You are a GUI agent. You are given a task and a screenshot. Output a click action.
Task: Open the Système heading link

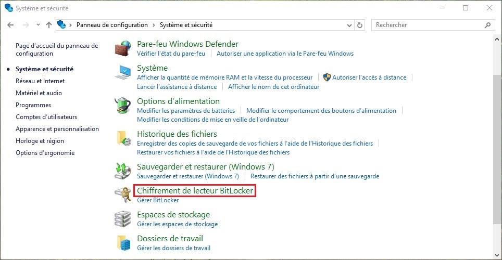[x=152, y=68]
